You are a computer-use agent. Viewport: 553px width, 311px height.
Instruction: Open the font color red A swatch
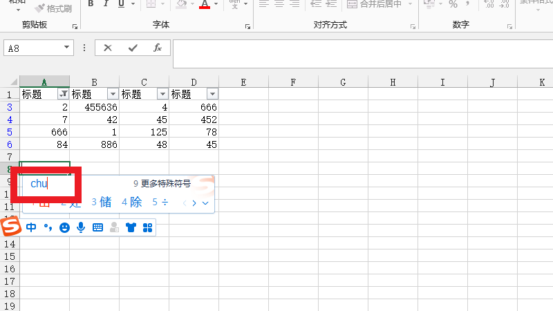[x=204, y=4]
